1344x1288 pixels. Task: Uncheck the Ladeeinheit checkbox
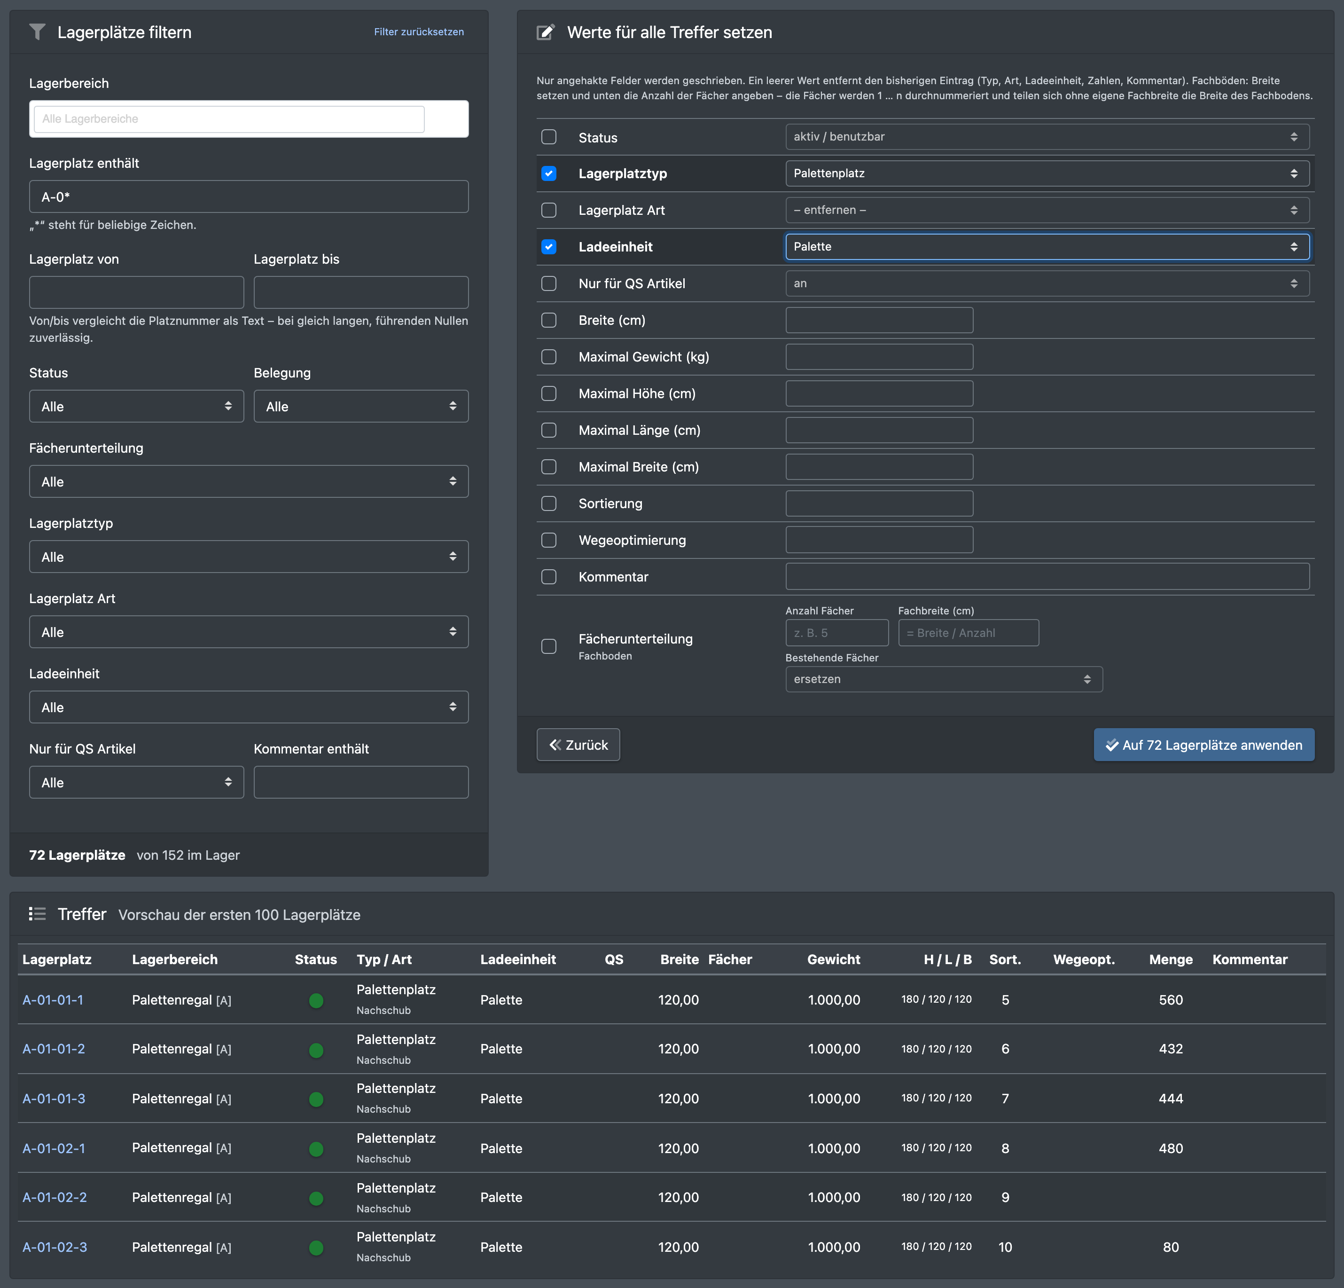click(548, 247)
